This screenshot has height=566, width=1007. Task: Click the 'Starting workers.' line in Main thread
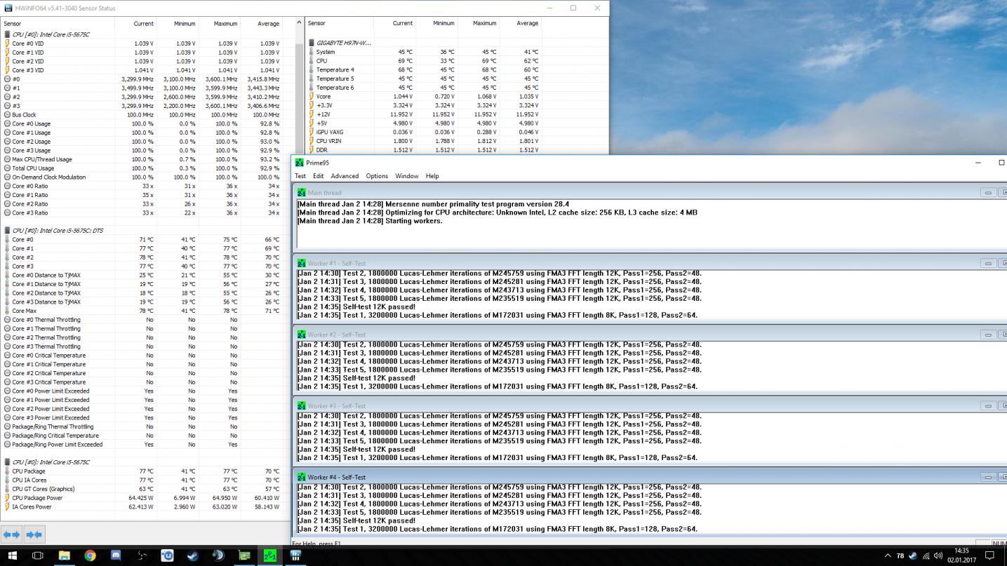point(370,221)
